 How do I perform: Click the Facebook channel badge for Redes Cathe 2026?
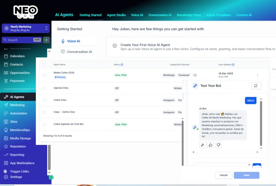click(x=184, y=75)
